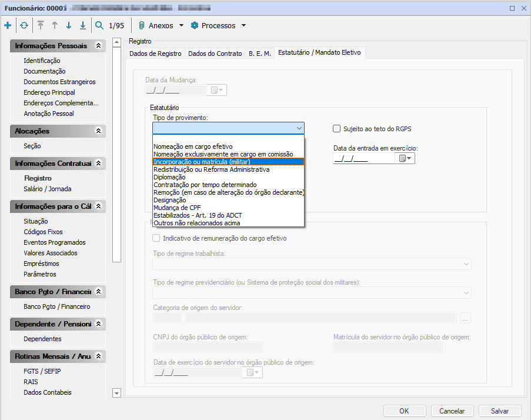The height and width of the screenshot is (420, 531).
Task: Jump to last record arrow icon
Action: click(83, 25)
